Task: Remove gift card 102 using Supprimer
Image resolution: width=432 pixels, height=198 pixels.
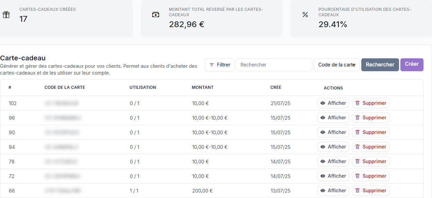Action: pos(370,103)
